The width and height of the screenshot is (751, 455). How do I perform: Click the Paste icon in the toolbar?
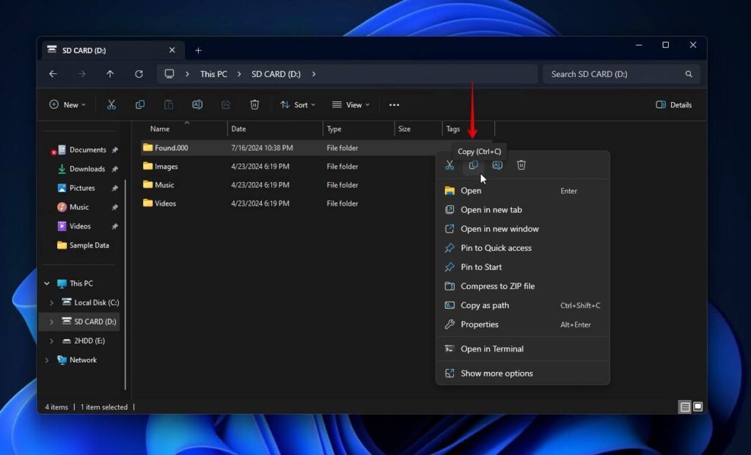click(x=168, y=104)
